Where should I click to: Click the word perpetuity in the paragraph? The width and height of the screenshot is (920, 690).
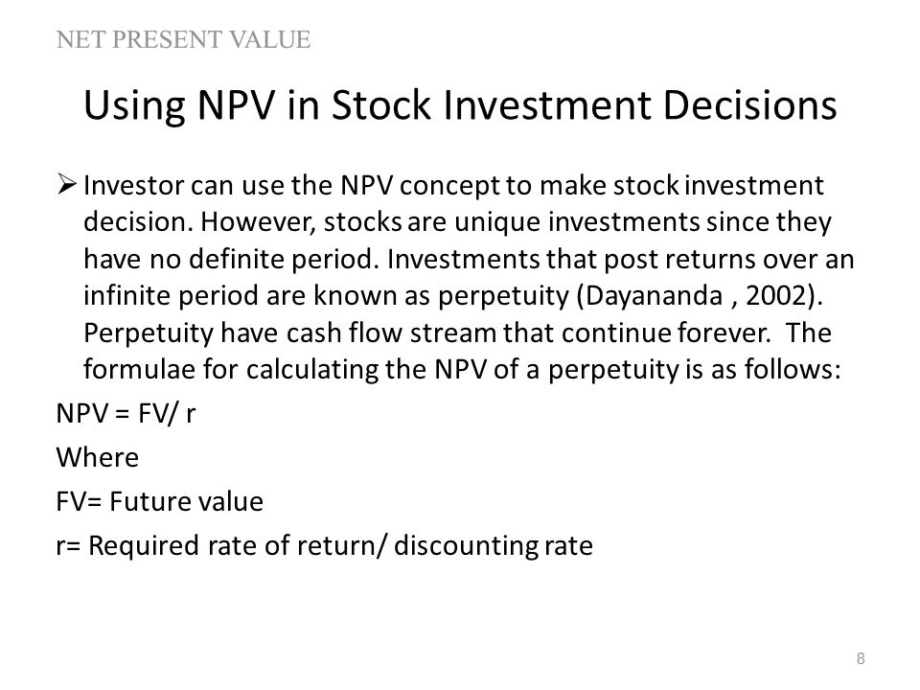coord(503,296)
